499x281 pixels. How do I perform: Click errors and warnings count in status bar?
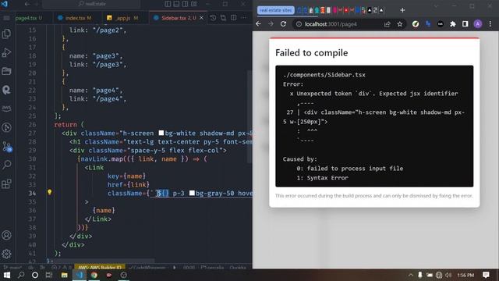tap(62, 267)
